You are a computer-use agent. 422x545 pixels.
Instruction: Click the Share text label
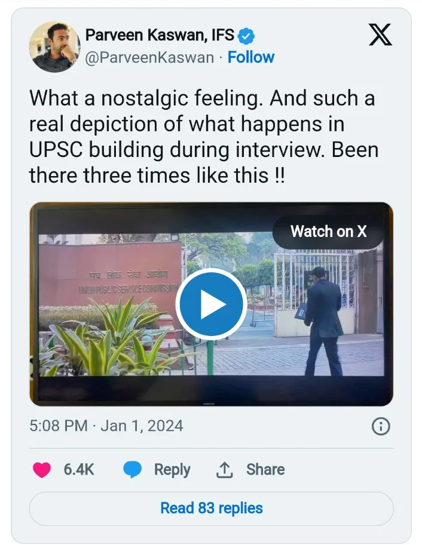265,470
